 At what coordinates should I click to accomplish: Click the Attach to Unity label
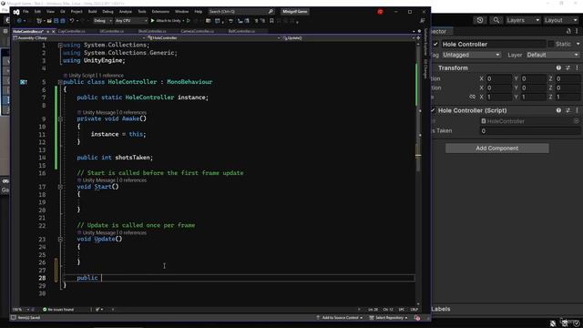[168, 21]
